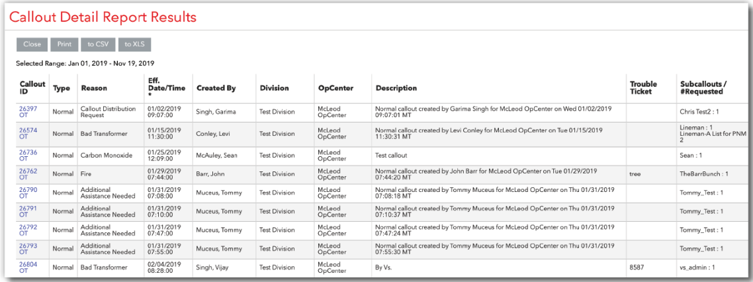The image size is (753, 282).
Task: Click the Created By column header
Action: click(x=216, y=88)
